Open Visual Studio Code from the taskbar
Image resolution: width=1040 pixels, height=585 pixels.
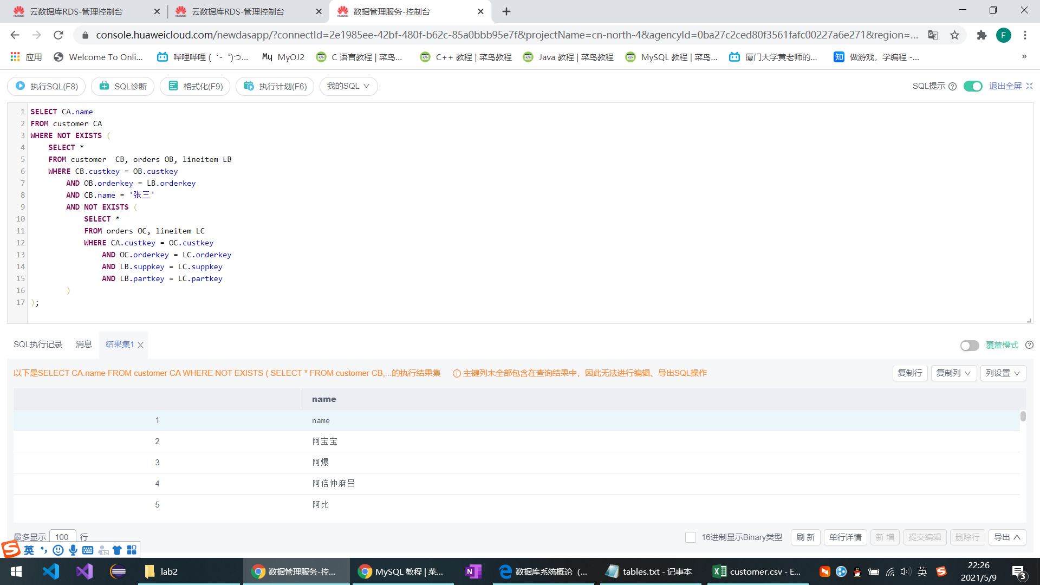point(51,571)
